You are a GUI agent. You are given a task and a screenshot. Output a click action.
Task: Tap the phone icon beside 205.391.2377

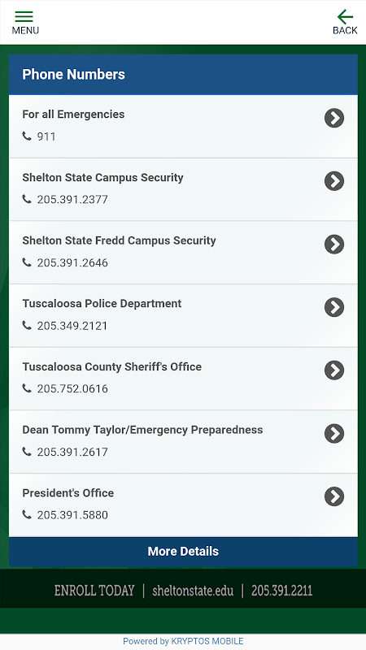[27, 199]
